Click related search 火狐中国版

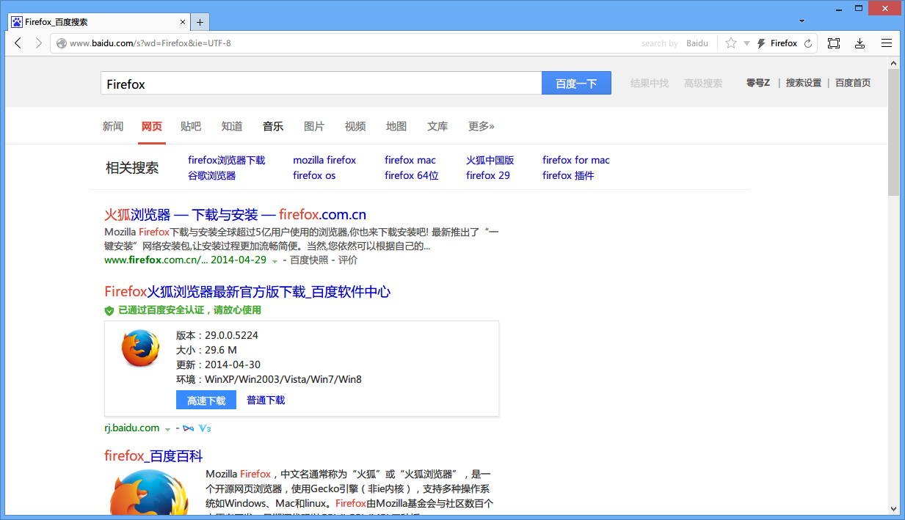pos(490,160)
